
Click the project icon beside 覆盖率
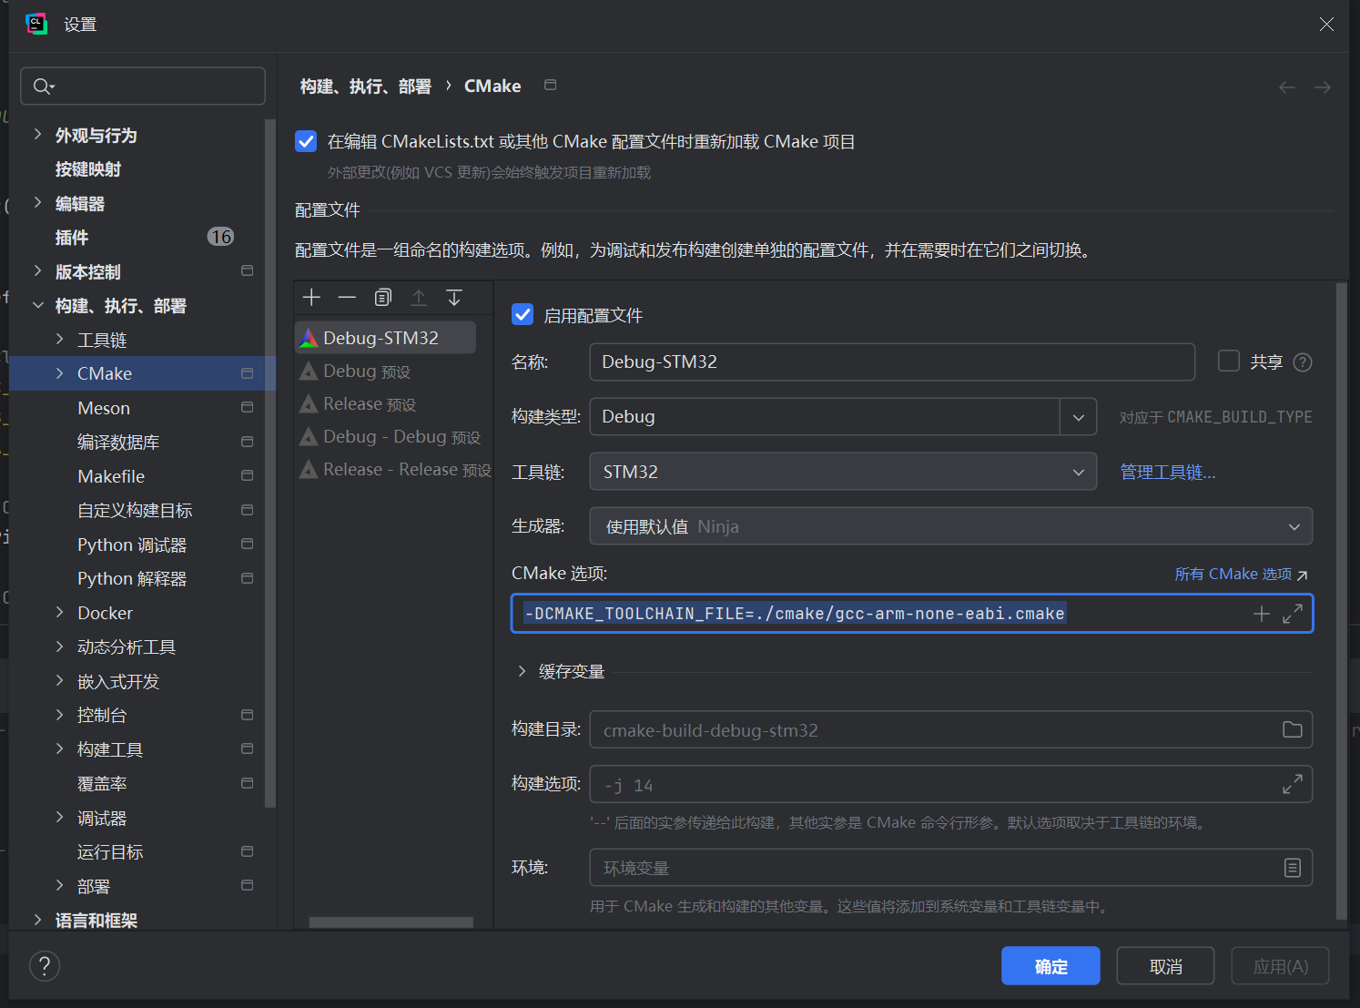tap(247, 783)
